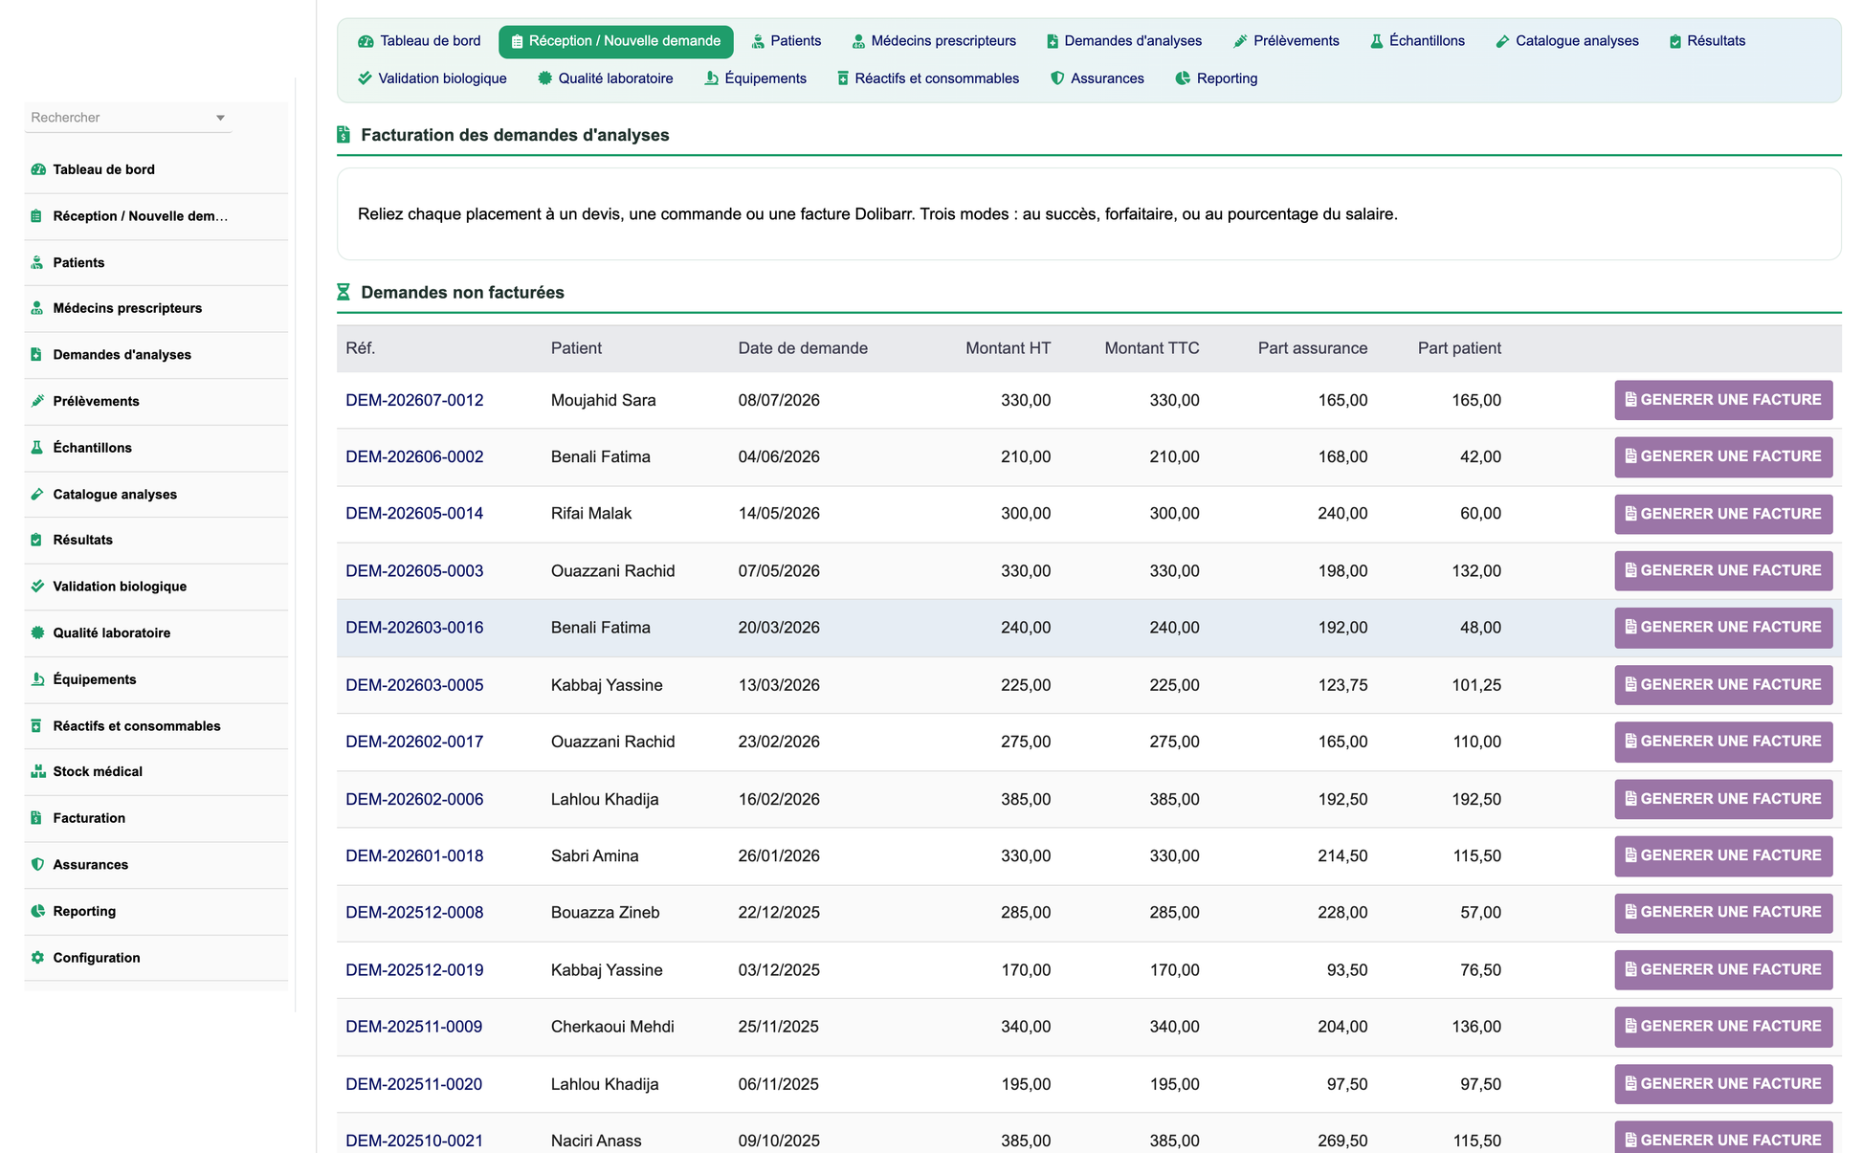Screen dimensions: 1862x1153
Task: Select the Résultats top tab
Action: (1707, 41)
